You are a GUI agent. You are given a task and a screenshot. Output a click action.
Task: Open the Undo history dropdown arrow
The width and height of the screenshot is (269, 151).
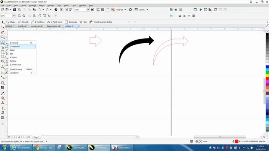pyautogui.click(x=43, y=10)
